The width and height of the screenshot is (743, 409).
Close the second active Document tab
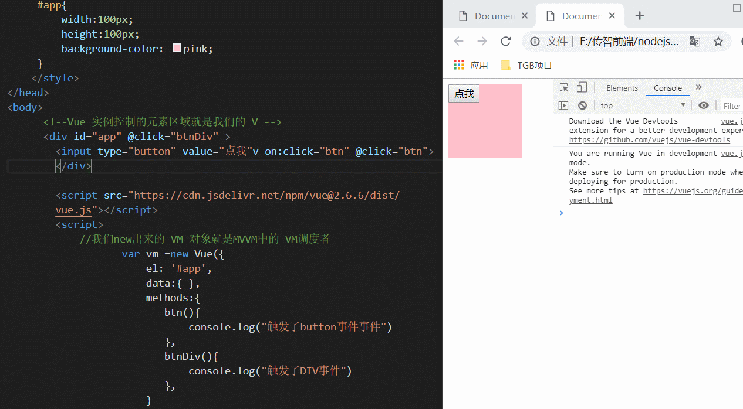pos(612,16)
